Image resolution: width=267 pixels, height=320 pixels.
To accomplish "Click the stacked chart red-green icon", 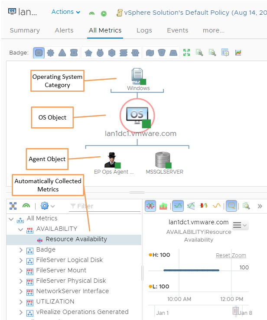I will click(163, 206).
